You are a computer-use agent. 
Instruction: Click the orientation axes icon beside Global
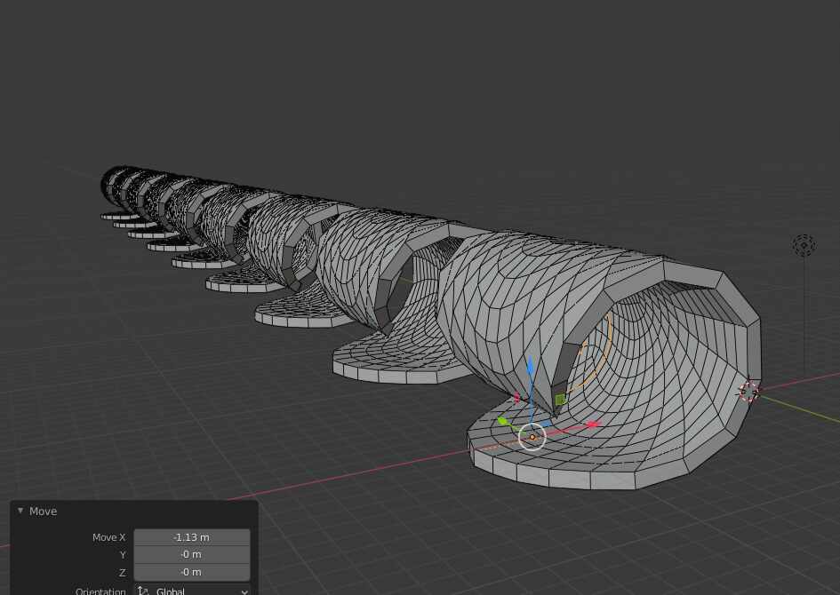142,591
